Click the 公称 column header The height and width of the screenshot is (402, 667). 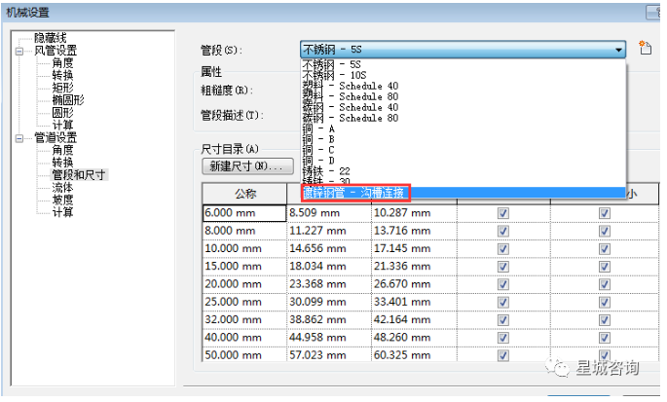pyautogui.click(x=245, y=194)
